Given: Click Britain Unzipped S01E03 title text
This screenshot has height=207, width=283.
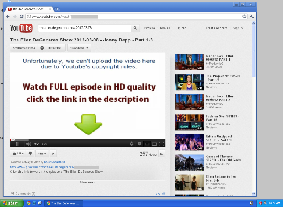Looking at the screenshot, I should coord(219,138).
